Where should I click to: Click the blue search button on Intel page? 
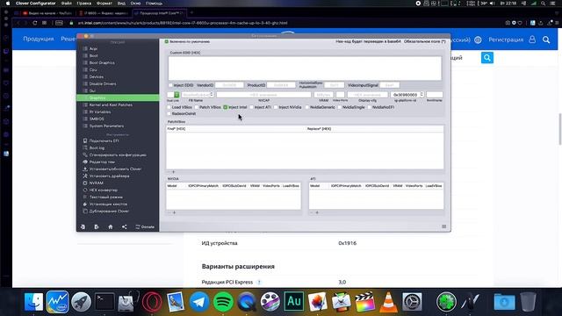[x=487, y=58]
